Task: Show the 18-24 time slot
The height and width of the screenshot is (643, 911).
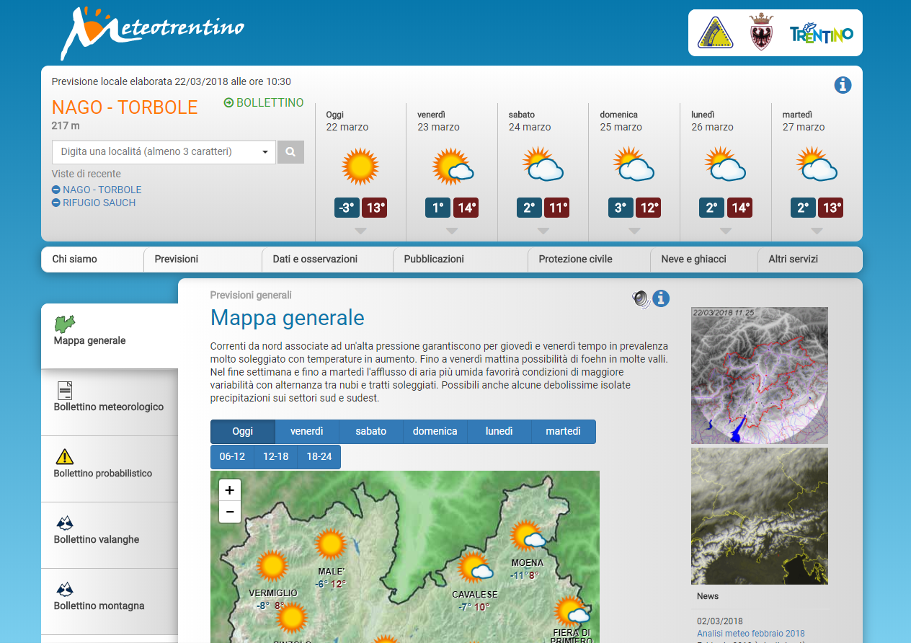Action: point(319,457)
